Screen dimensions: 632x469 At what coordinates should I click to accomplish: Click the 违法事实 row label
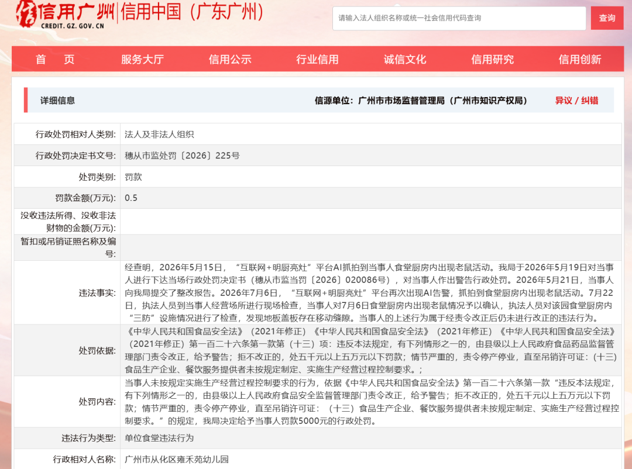tap(97, 293)
